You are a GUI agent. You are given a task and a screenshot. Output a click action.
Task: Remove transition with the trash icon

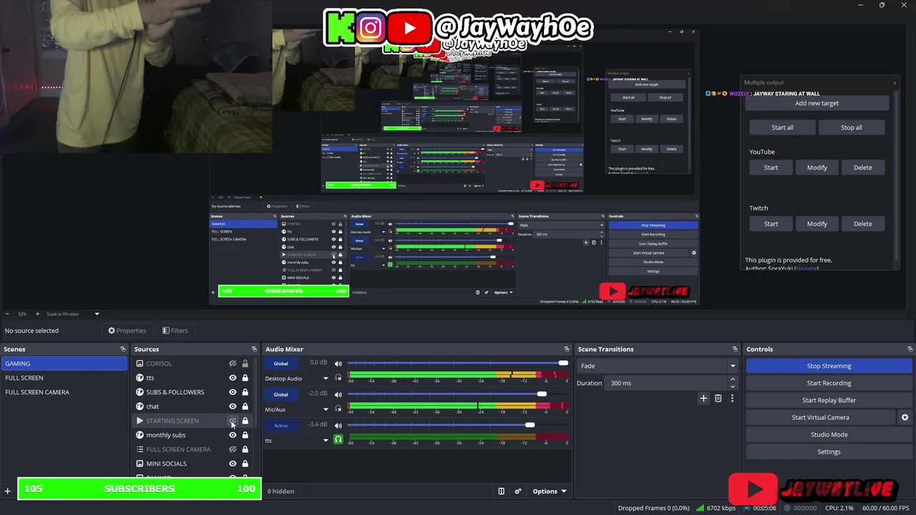point(718,398)
